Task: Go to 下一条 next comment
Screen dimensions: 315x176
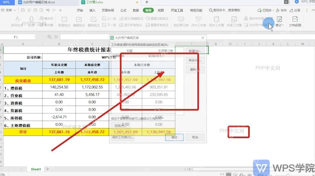Action: (109, 25)
